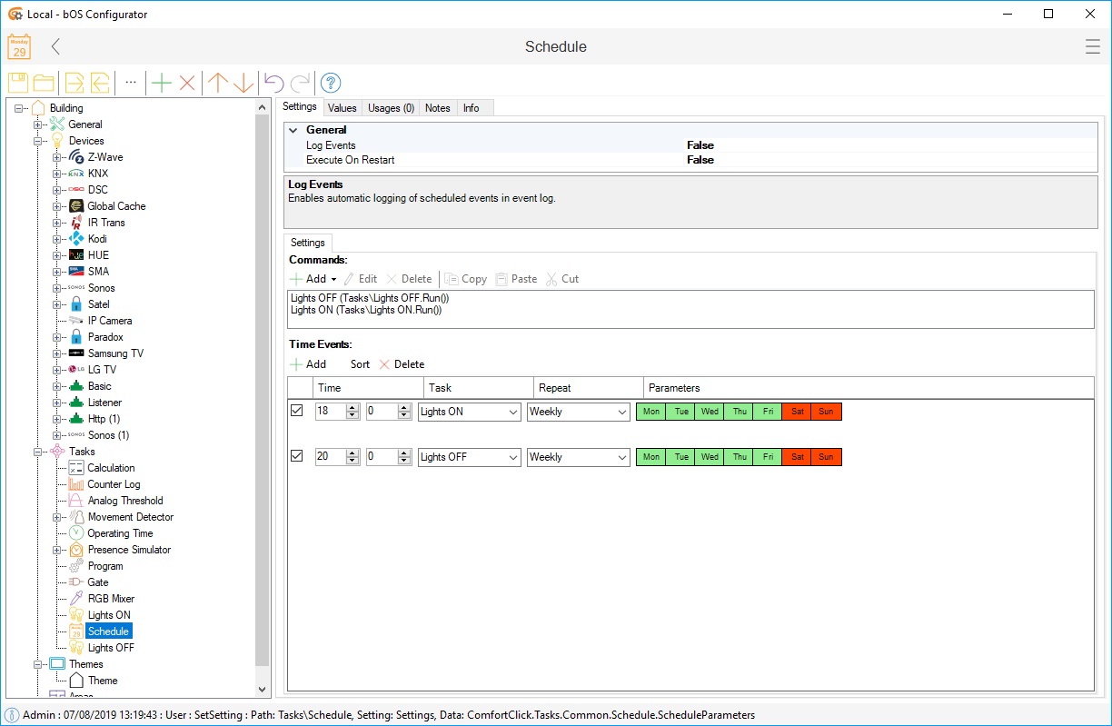The image size is (1112, 726).
Task: Toggle Sat in the Lights OFF row
Action: [797, 457]
